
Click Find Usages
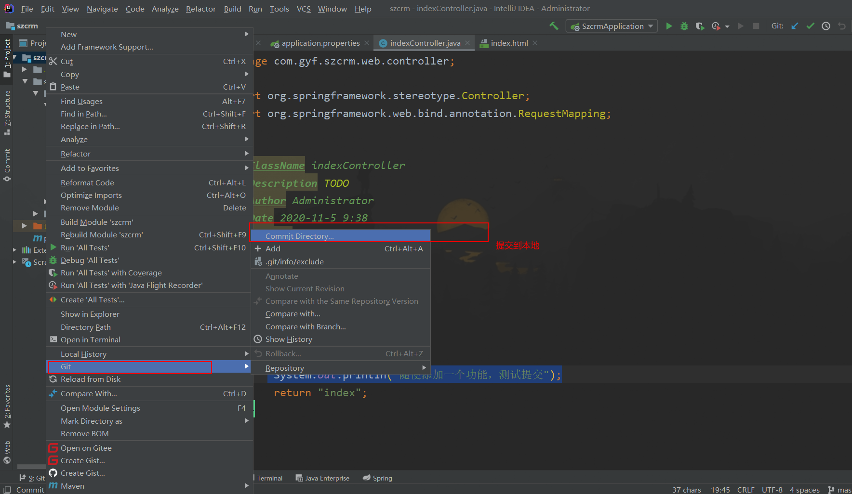(149, 101)
